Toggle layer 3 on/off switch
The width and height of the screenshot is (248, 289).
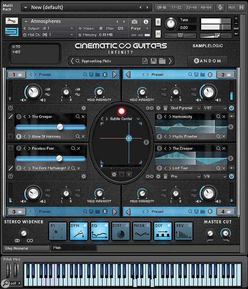point(17,212)
